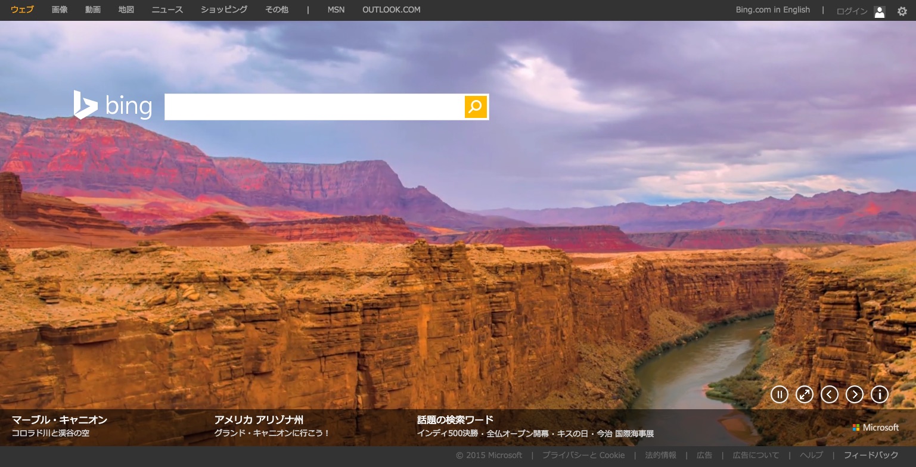Open the 地図 tab
This screenshot has height=467, width=916.
(126, 10)
